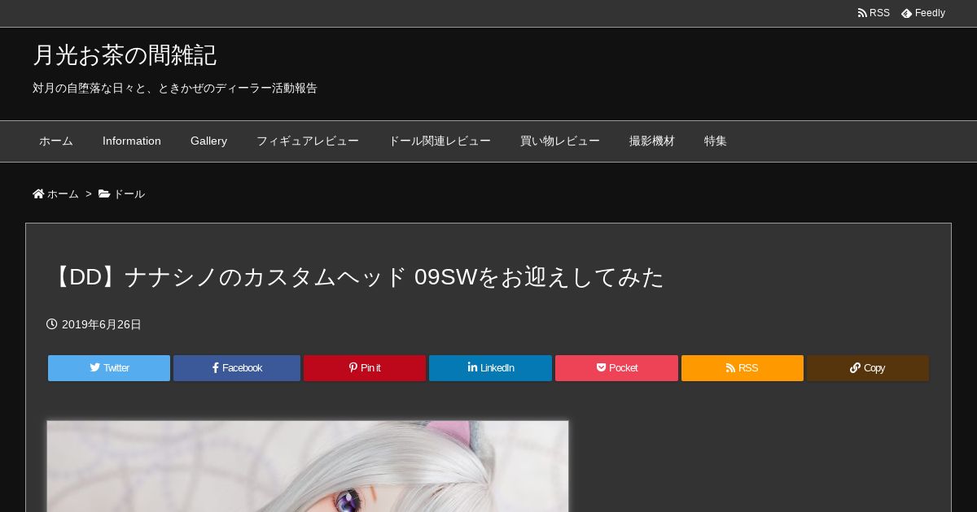Open the 買い物レビュー menu item
The height and width of the screenshot is (512, 977).
[x=560, y=141]
